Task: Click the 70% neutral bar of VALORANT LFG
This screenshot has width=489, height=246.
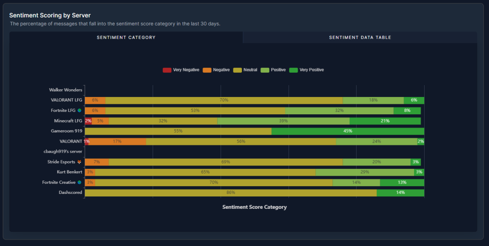Action: (224, 100)
